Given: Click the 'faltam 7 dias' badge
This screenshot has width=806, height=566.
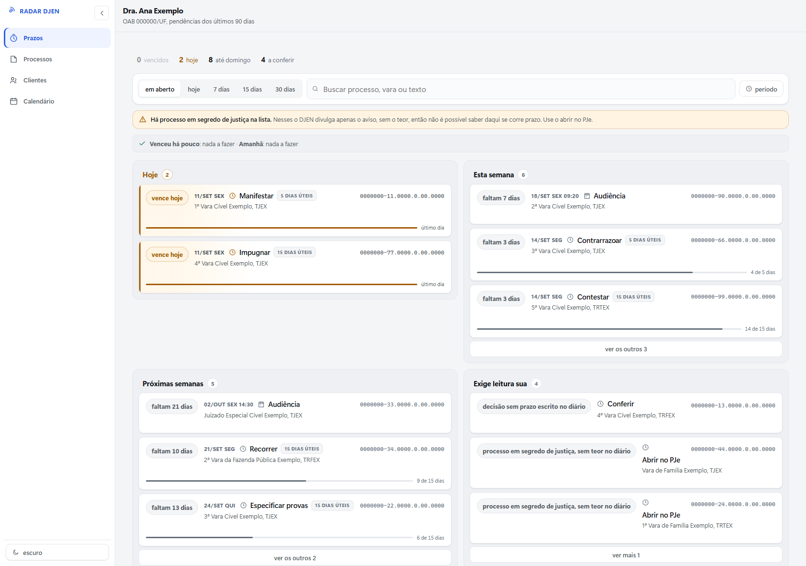Looking at the screenshot, I should click(501, 198).
